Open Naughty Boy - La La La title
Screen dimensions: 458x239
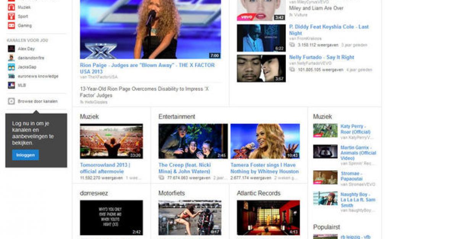[358, 200]
